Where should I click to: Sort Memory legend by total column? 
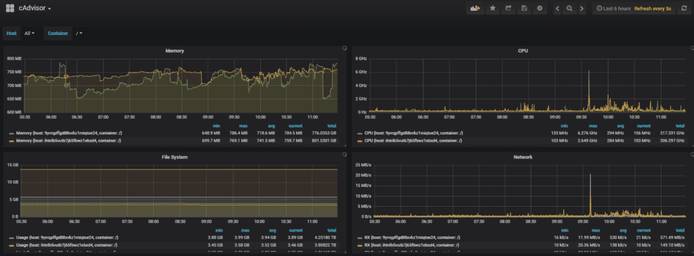(332, 126)
